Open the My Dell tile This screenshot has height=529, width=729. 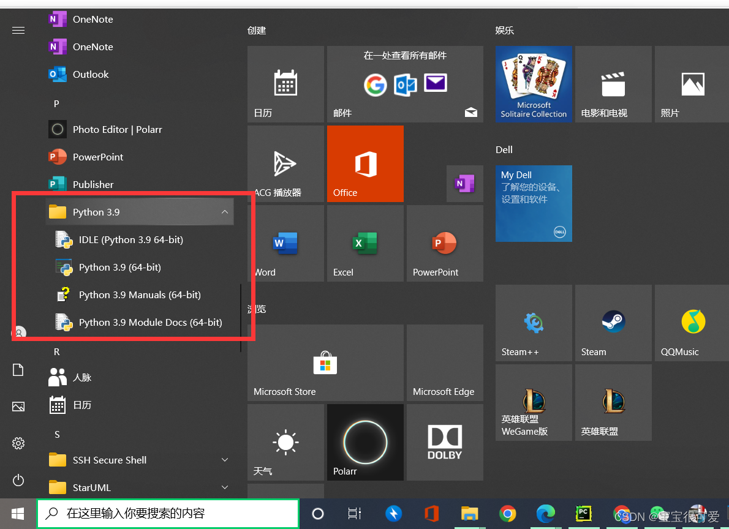pyautogui.click(x=534, y=204)
